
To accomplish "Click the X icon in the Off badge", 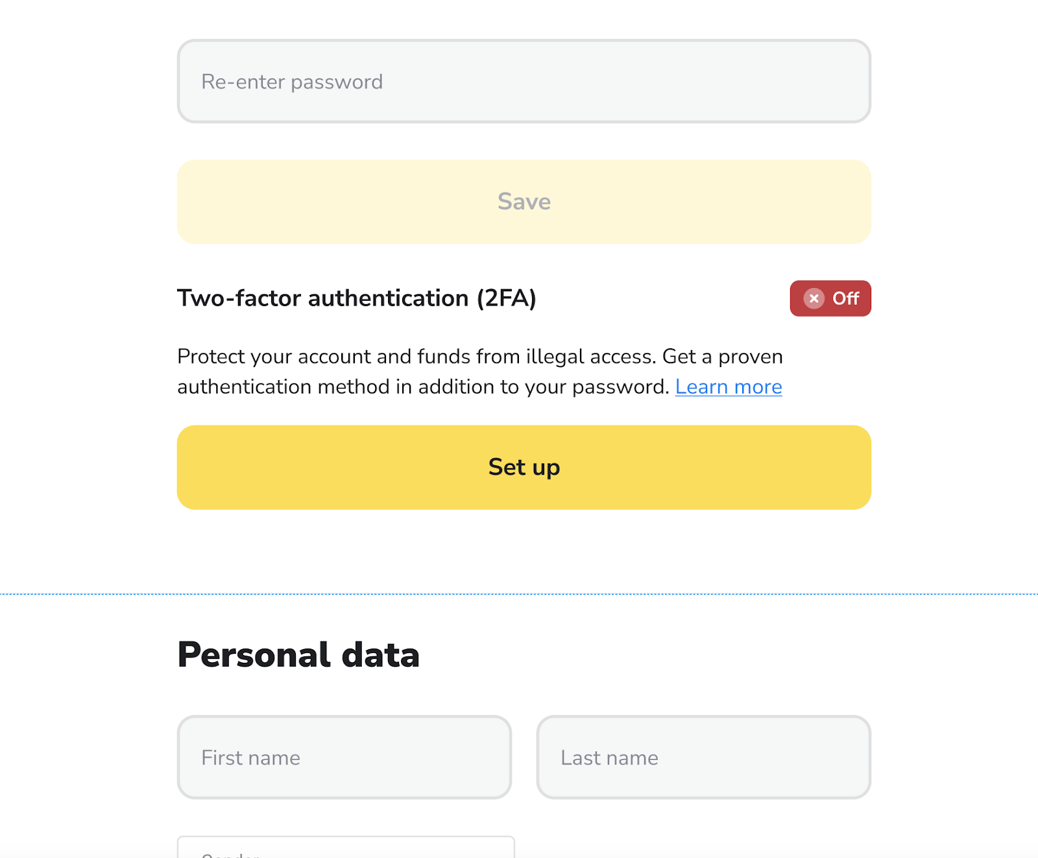I will [814, 298].
